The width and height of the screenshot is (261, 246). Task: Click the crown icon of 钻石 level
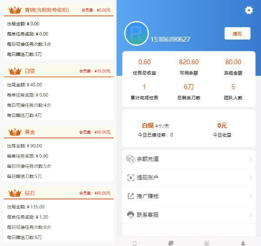15,193
